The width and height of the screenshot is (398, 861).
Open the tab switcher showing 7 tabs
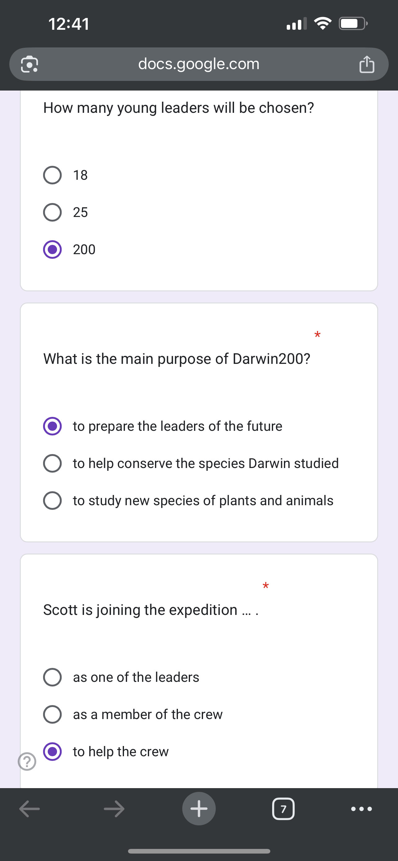coord(283,809)
